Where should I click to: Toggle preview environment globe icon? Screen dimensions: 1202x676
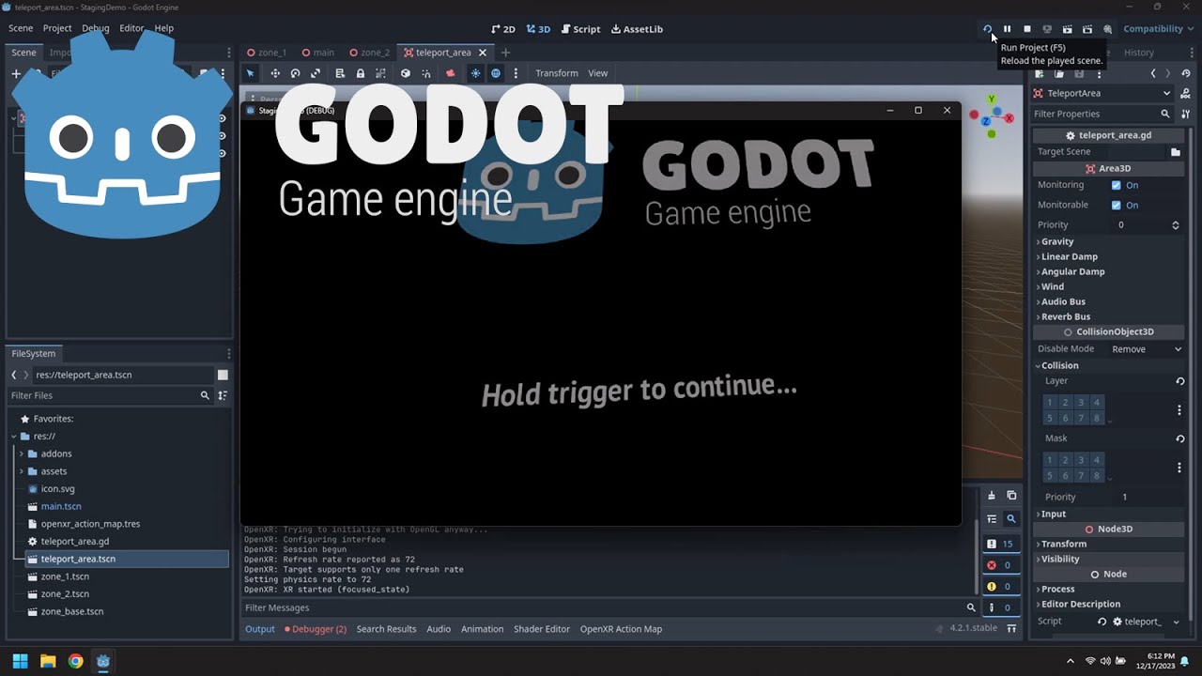point(496,73)
